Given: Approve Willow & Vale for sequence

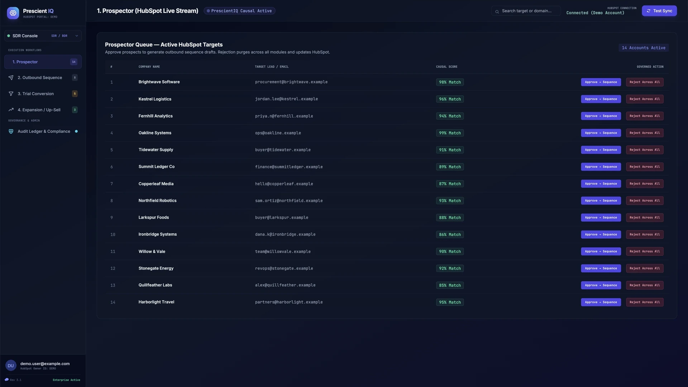Looking at the screenshot, I should tap(601, 252).
